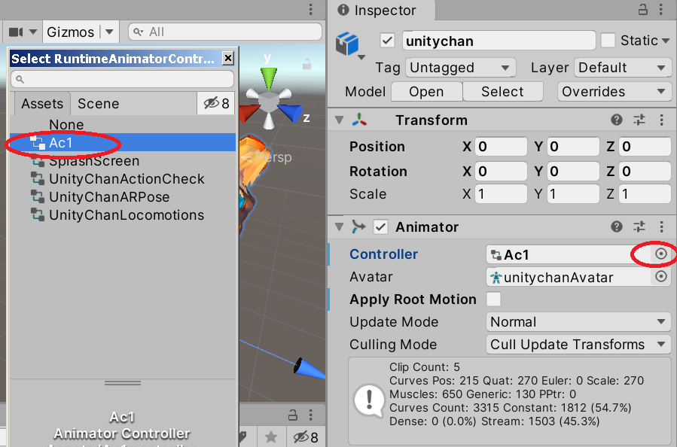
Task: Switch to the Assets tab
Action: click(42, 104)
